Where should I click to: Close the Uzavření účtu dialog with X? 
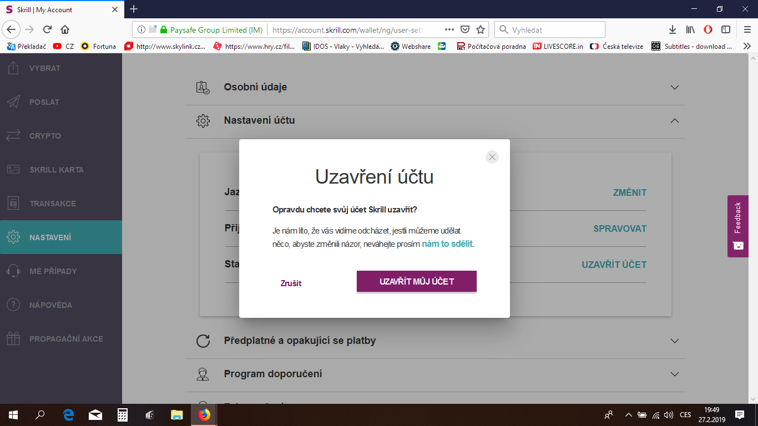(x=492, y=157)
